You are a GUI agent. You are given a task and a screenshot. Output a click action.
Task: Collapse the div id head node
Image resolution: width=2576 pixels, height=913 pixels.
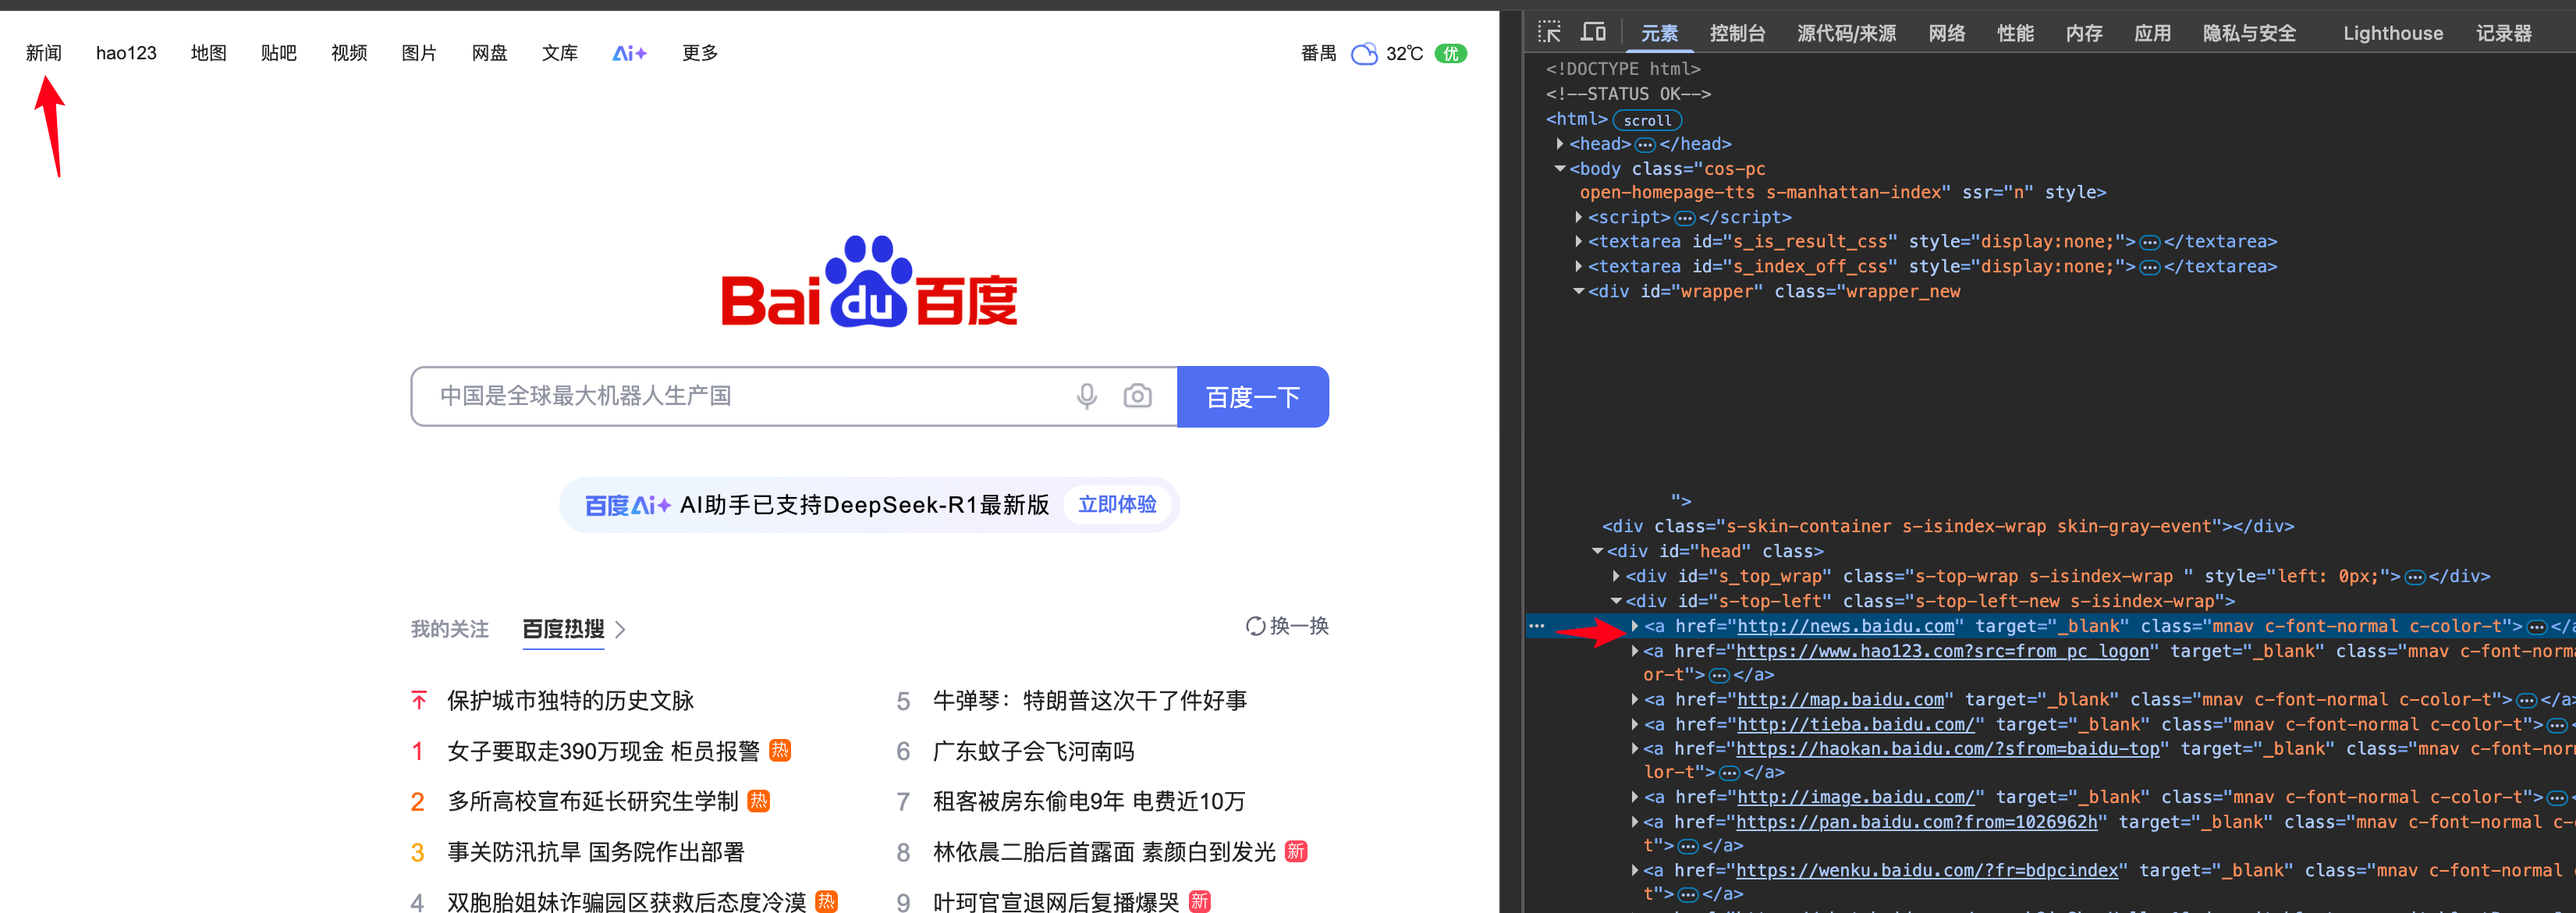[x=1597, y=551]
